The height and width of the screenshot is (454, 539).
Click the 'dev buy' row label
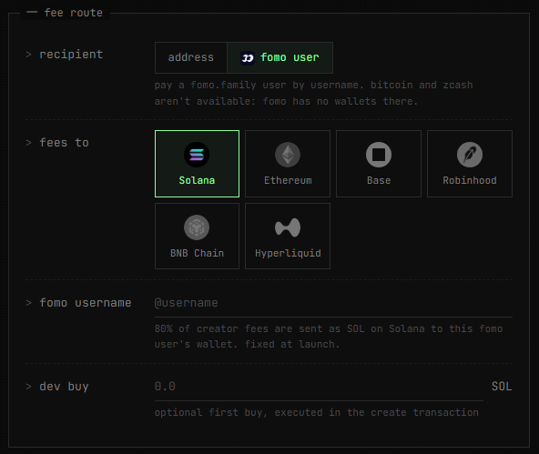[x=64, y=387]
